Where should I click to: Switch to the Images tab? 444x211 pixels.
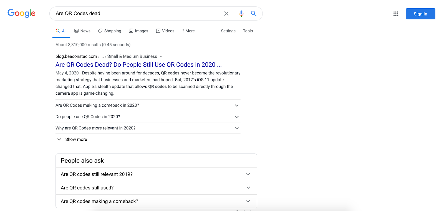[x=138, y=31]
